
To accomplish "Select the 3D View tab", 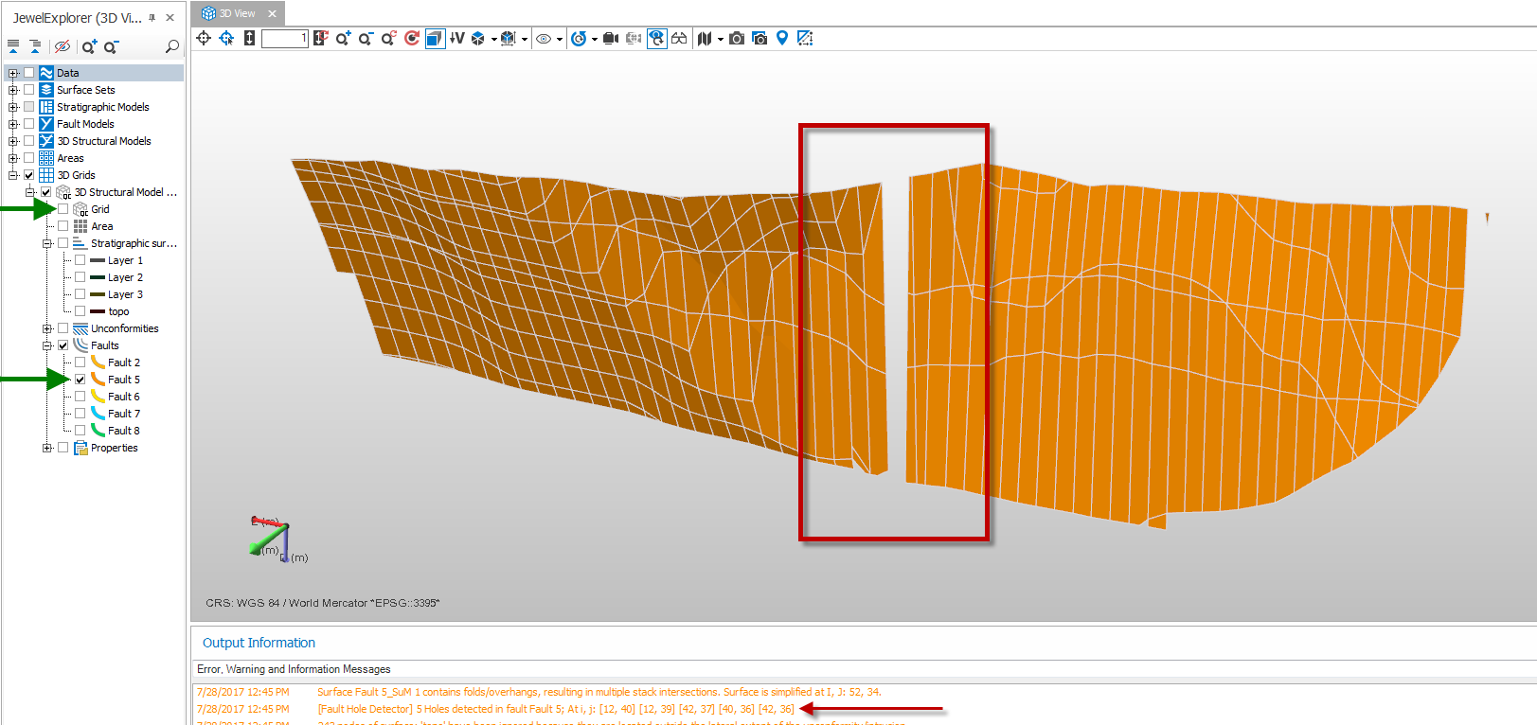I will (237, 13).
